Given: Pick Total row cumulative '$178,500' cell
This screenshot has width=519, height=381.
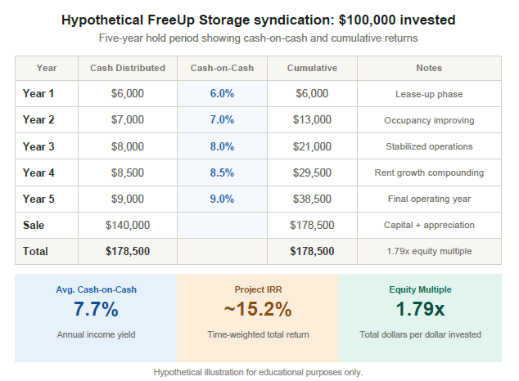Looking at the screenshot, I should click(x=312, y=251).
